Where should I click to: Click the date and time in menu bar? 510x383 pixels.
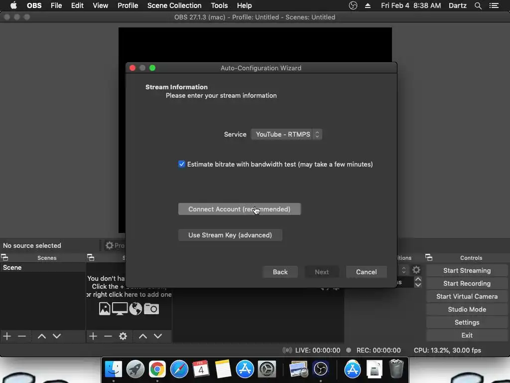pos(411,5)
